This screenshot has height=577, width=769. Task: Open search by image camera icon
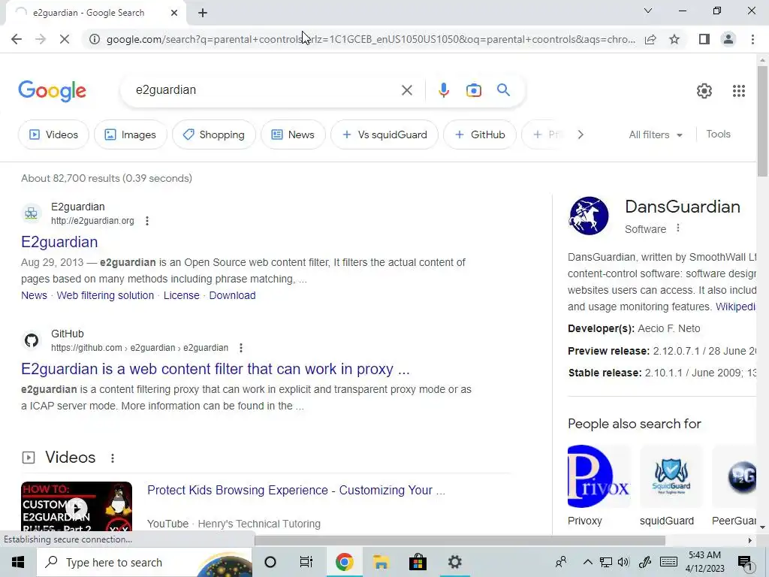473,90
